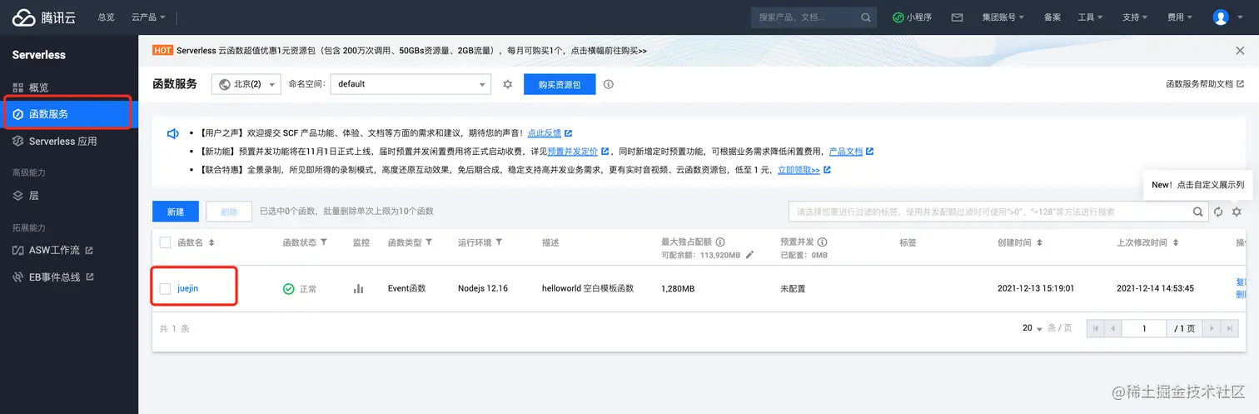Open the 云产品 dropdown

click(x=148, y=17)
